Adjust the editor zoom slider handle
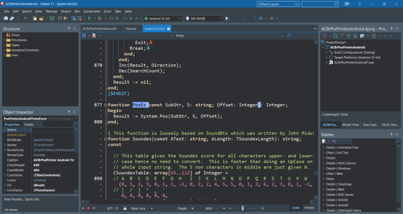Screen dimensions: 403x214 tap(242, 208)
